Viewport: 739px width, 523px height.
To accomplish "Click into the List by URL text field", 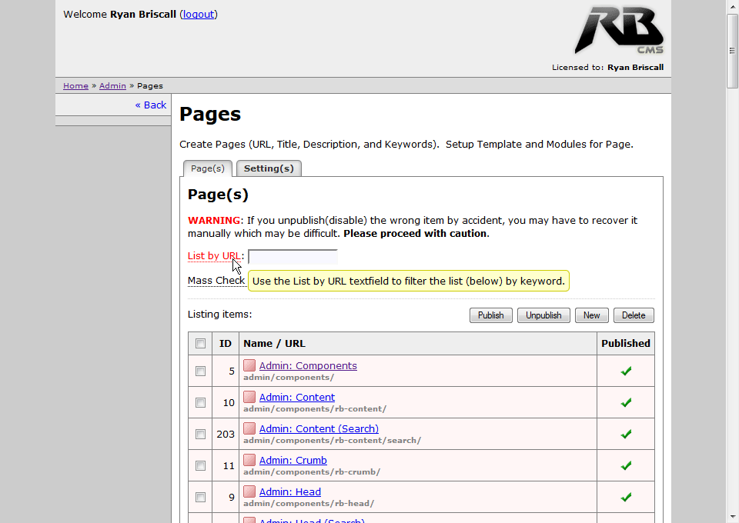I will pyautogui.click(x=293, y=257).
